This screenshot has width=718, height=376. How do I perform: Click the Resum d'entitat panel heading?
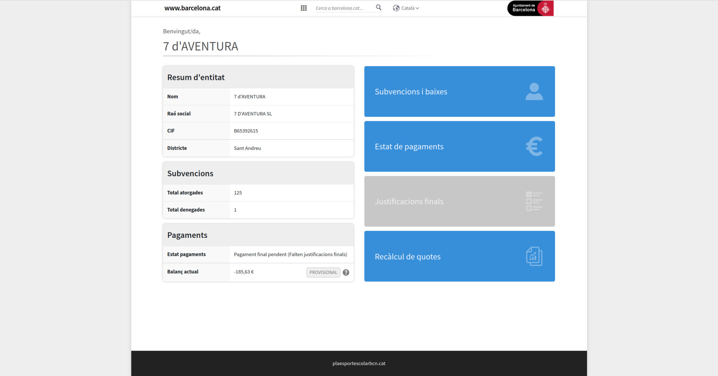click(x=196, y=77)
